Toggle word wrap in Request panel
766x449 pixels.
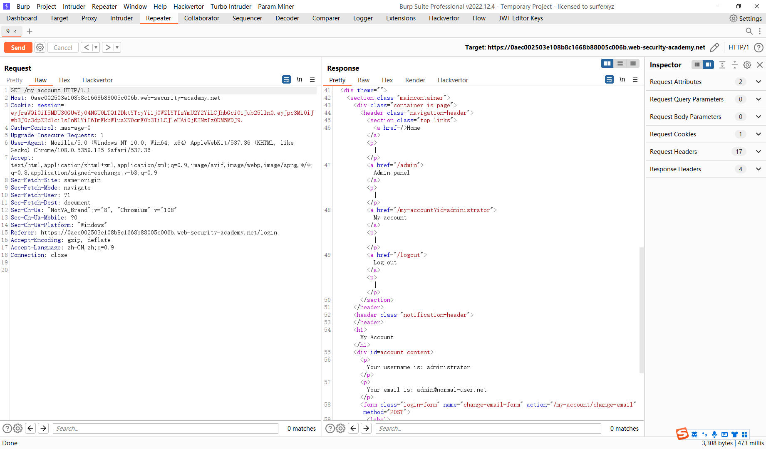[x=286, y=79]
